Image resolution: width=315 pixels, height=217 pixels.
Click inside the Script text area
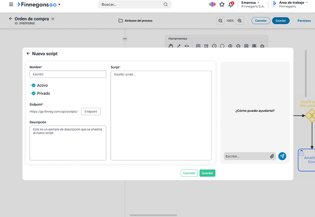tap(161, 115)
